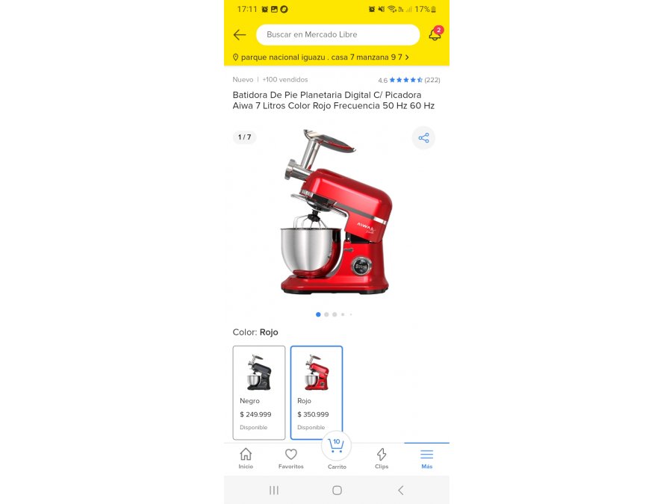Tap the 1 / 7 image counter
The height and width of the screenshot is (504, 672).
coord(245,137)
